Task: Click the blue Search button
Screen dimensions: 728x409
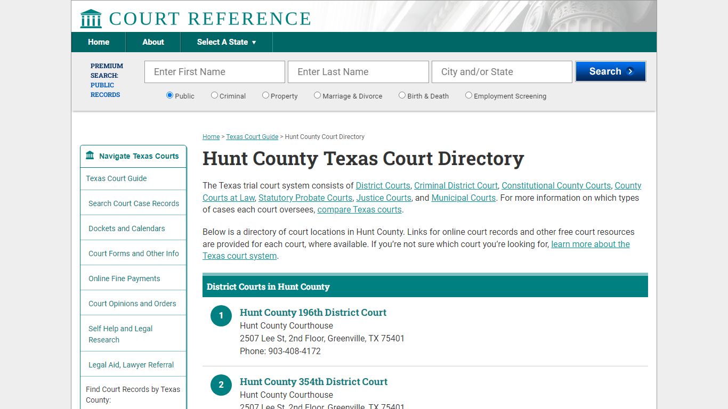Action: (611, 71)
